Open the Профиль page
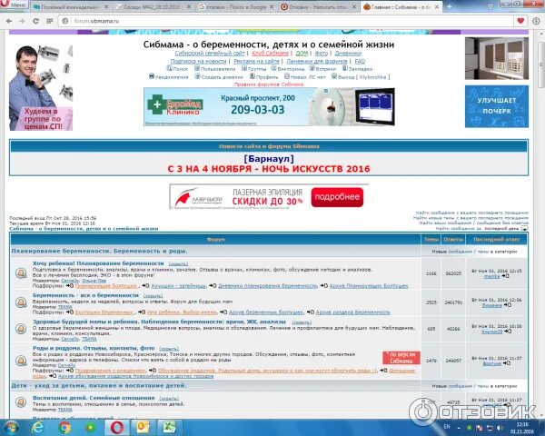The height and width of the screenshot is (436, 545). (264, 77)
